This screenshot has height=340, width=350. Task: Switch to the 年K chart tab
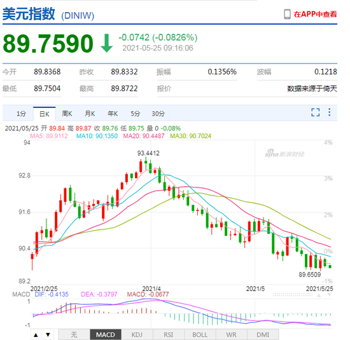click(x=113, y=114)
